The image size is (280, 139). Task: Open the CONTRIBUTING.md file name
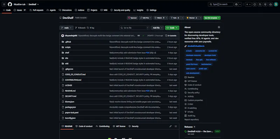73,80
